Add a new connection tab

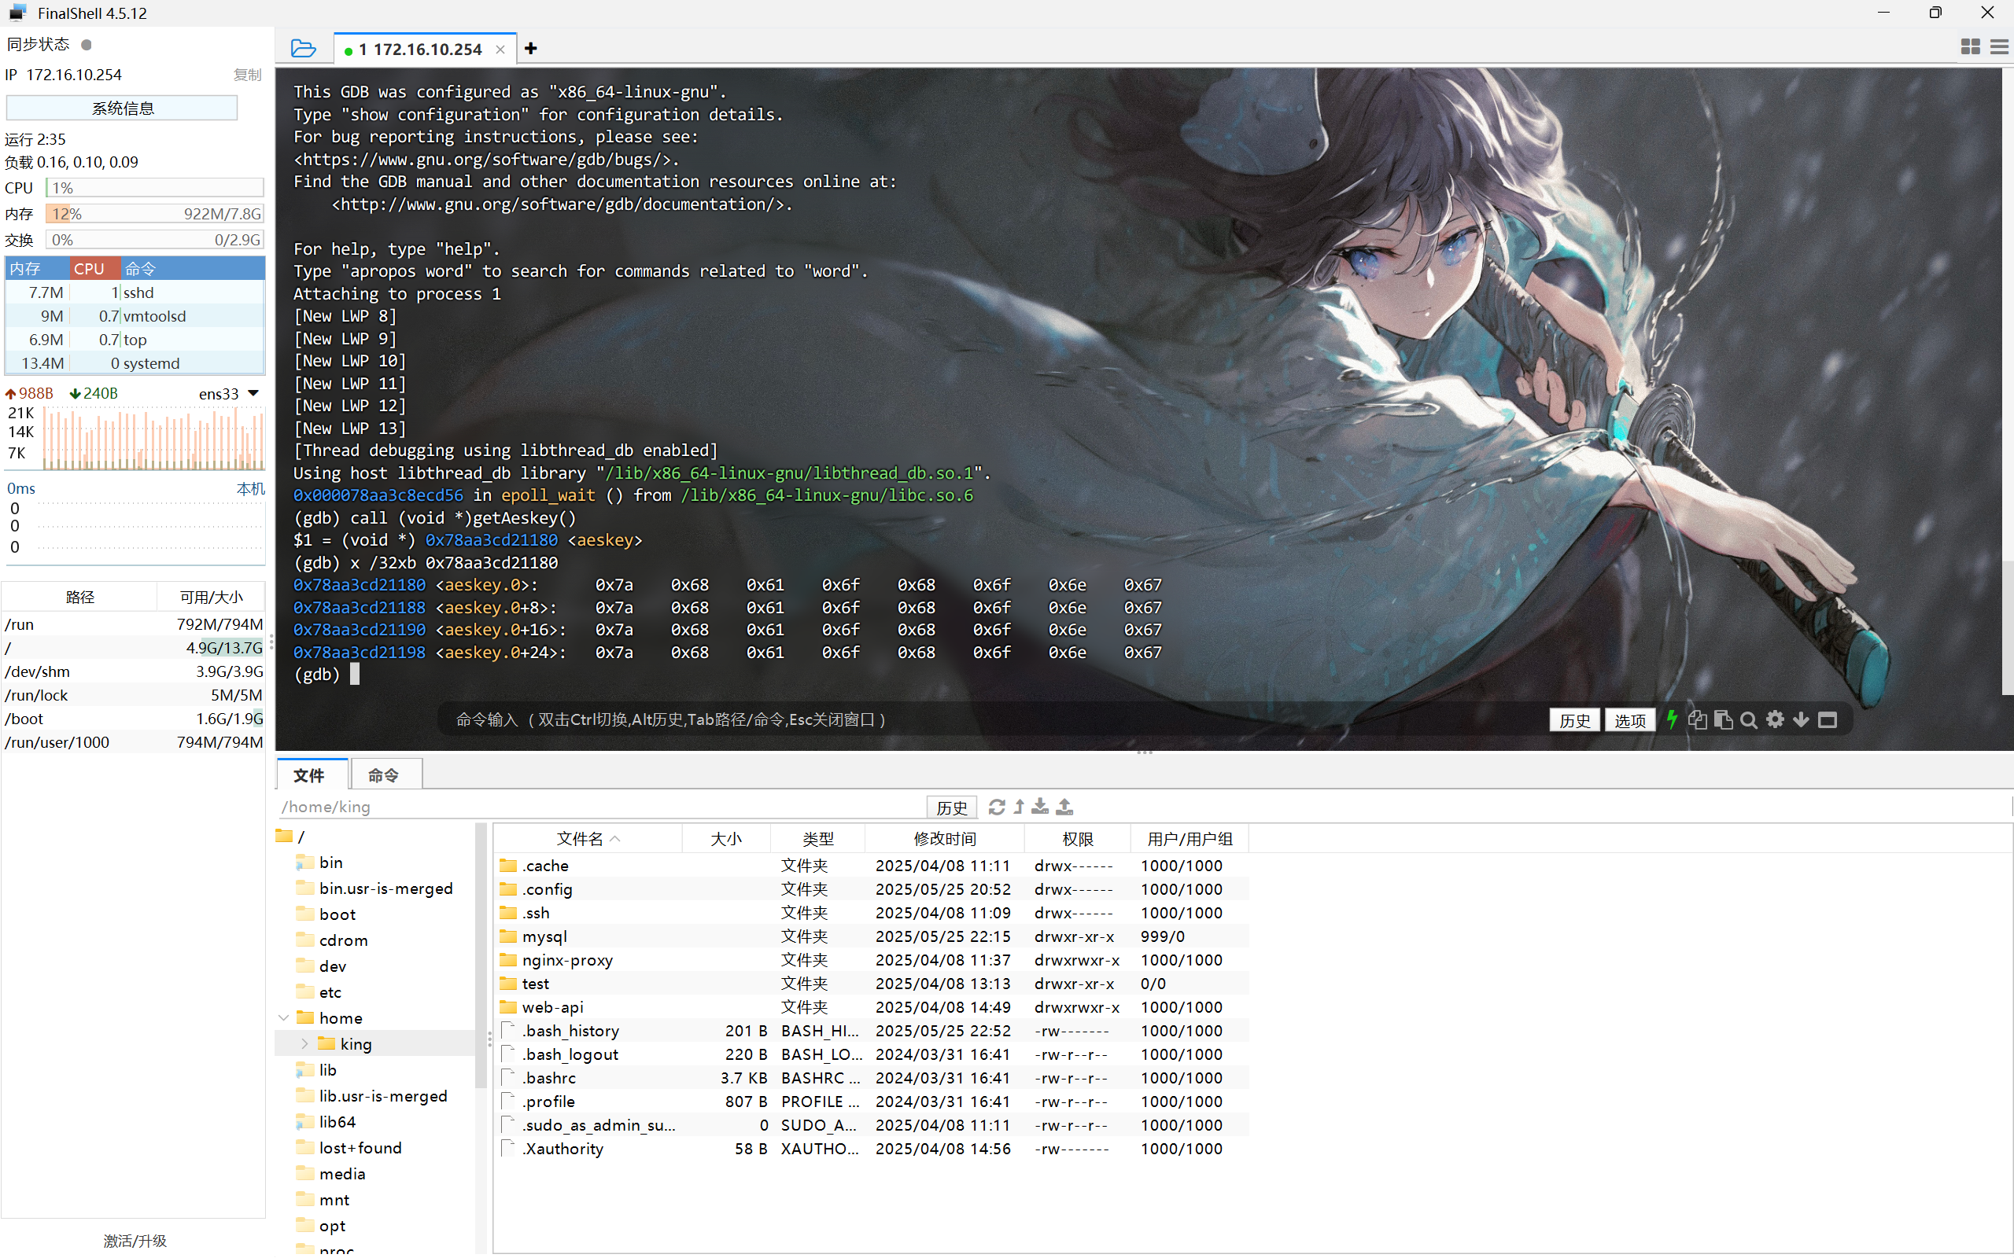(x=531, y=48)
